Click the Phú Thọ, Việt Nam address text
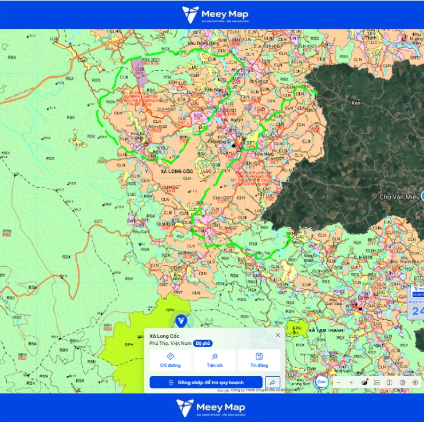The height and width of the screenshot is (422, 424). coord(171,344)
